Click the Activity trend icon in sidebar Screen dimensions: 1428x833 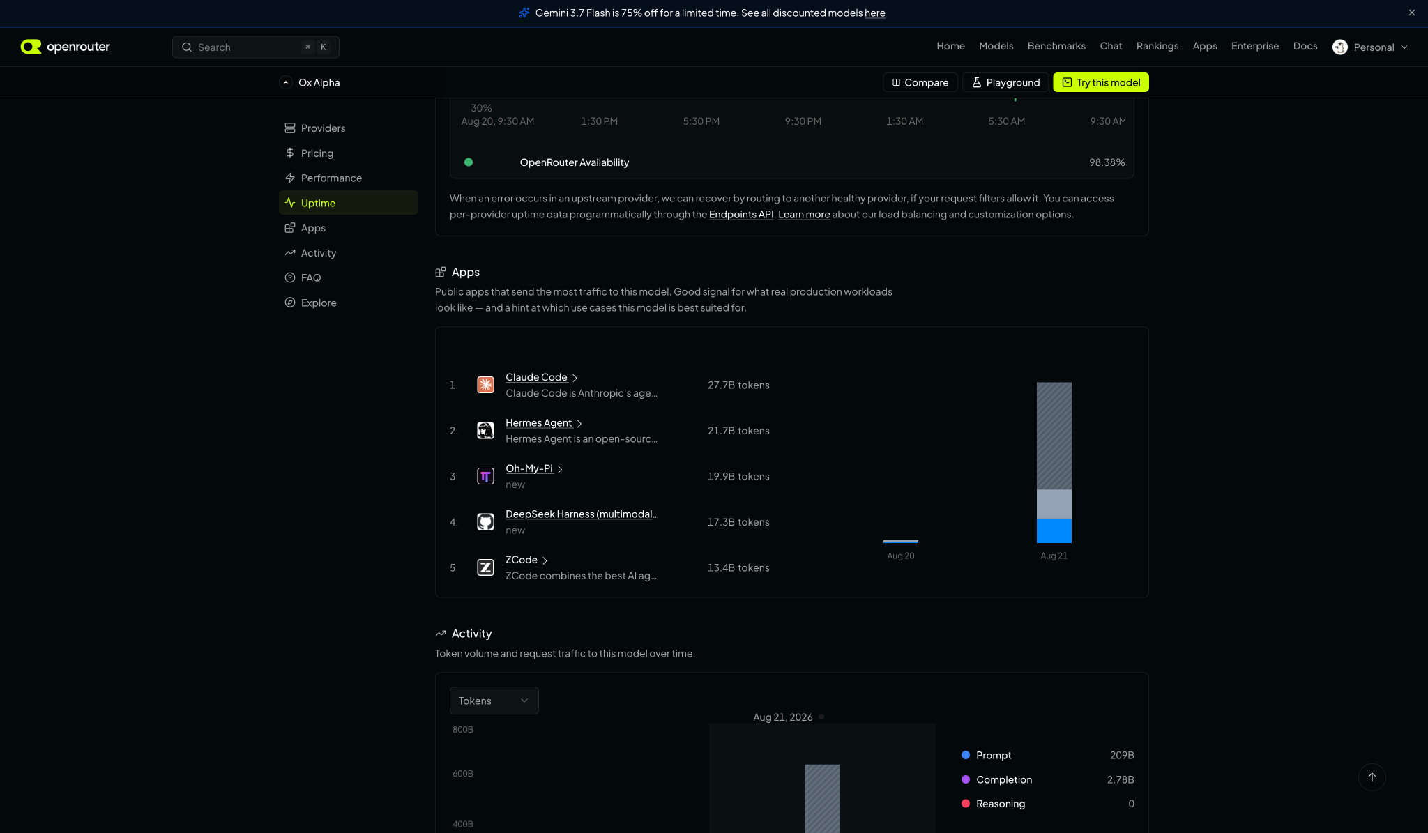point(290,253)
